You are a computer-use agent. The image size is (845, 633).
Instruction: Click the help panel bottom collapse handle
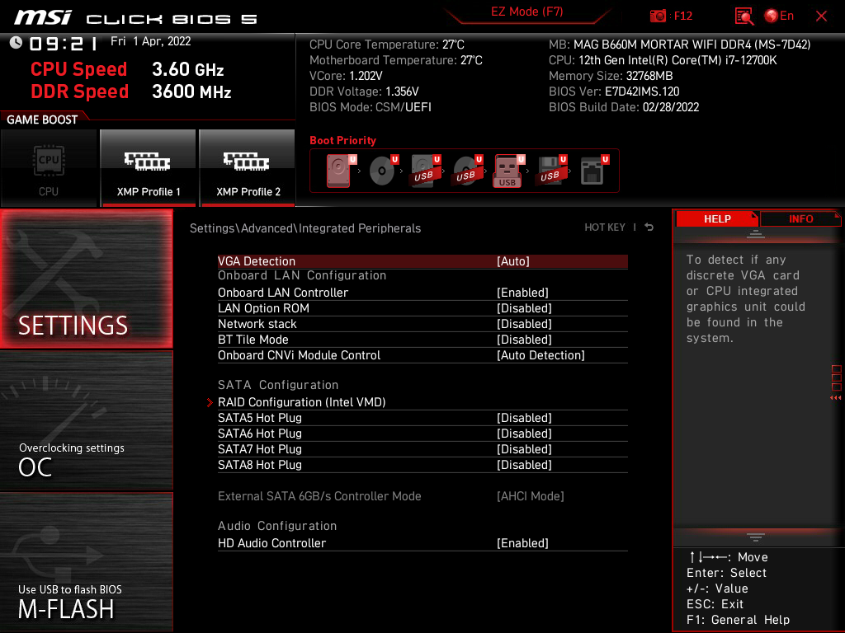(x=756, y=537)
